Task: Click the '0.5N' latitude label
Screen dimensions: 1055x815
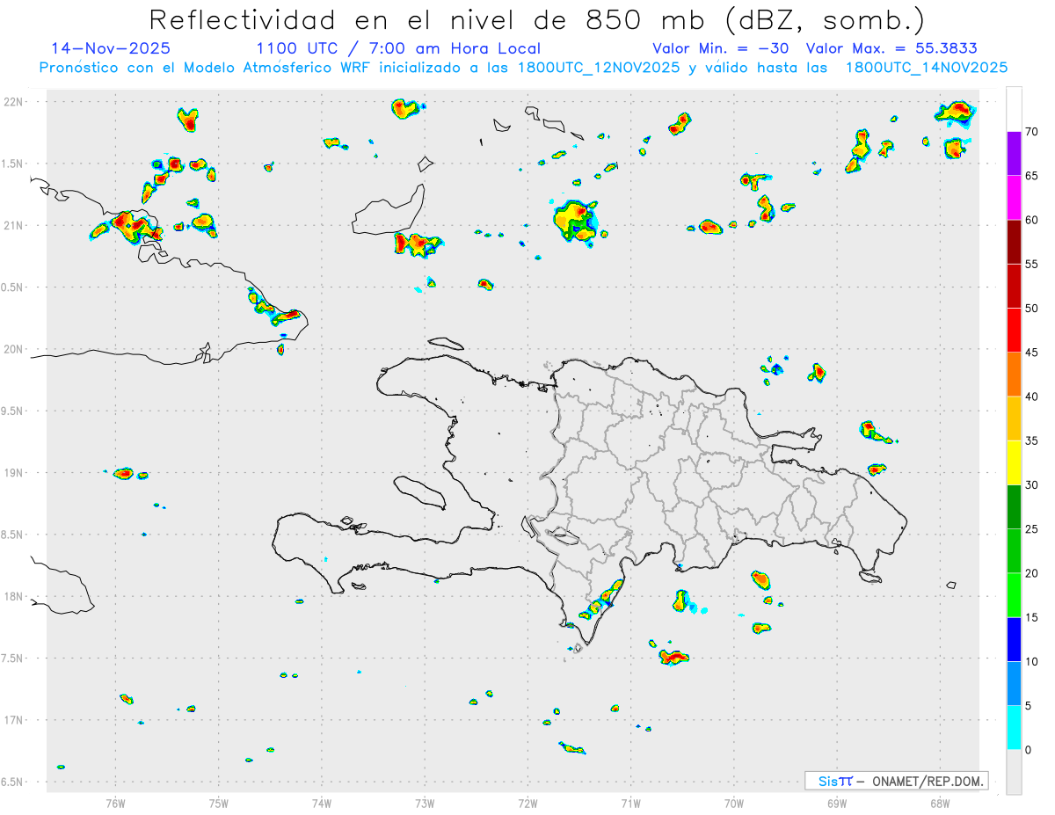Action: [13, 287]
